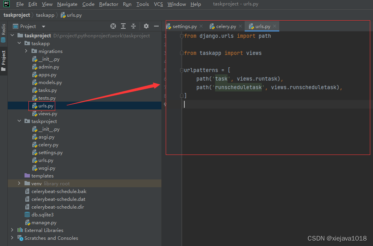
Task: Toggle code fold at urlpatterns line
Action: (x=181, y=70)
